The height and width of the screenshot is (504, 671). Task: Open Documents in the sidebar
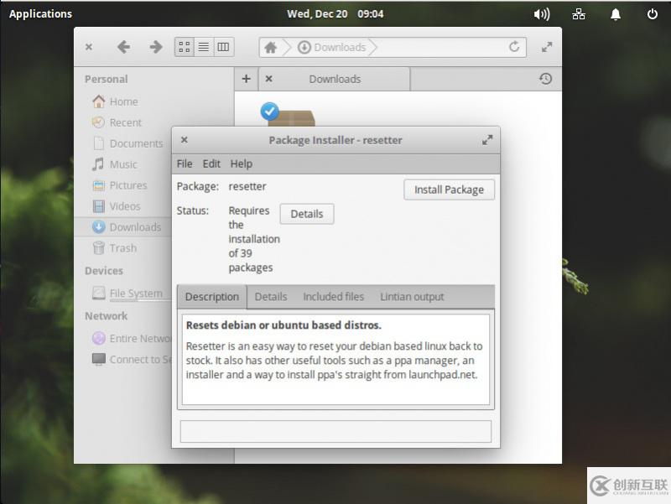click(127, 143)
